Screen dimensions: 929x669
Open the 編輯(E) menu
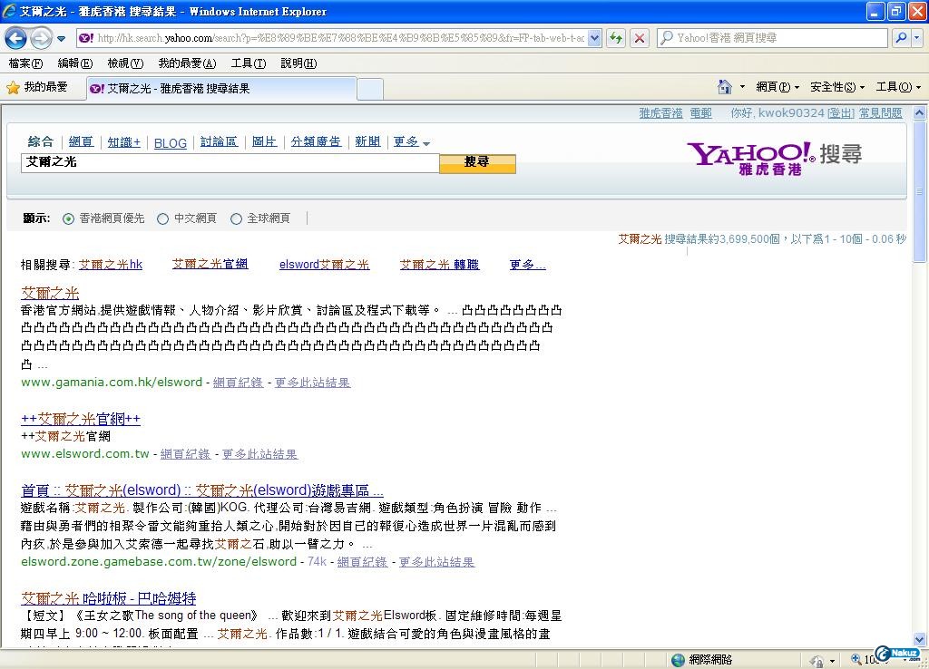point(75,63)
